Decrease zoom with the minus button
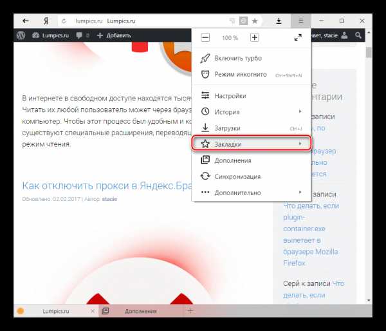Screen dimensions: 386x331 [205, 38]
